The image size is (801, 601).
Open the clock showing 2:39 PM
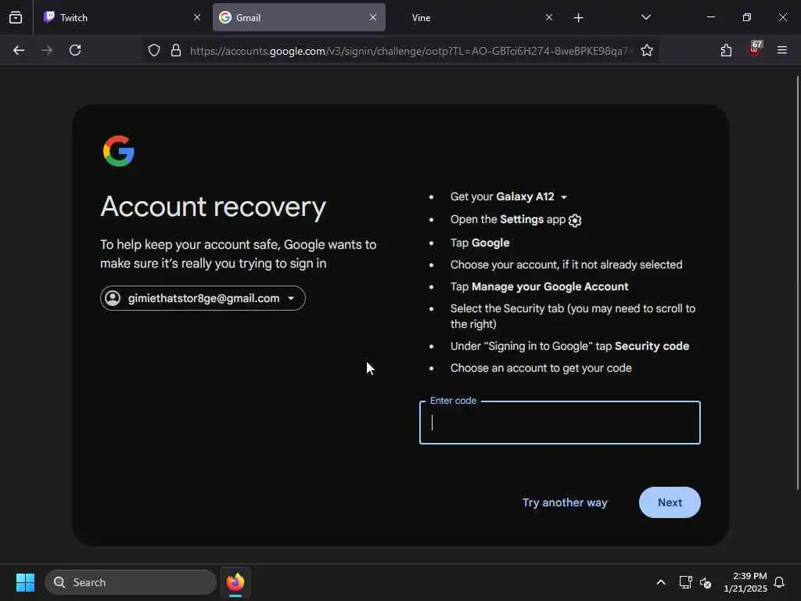tap(745, 582)
